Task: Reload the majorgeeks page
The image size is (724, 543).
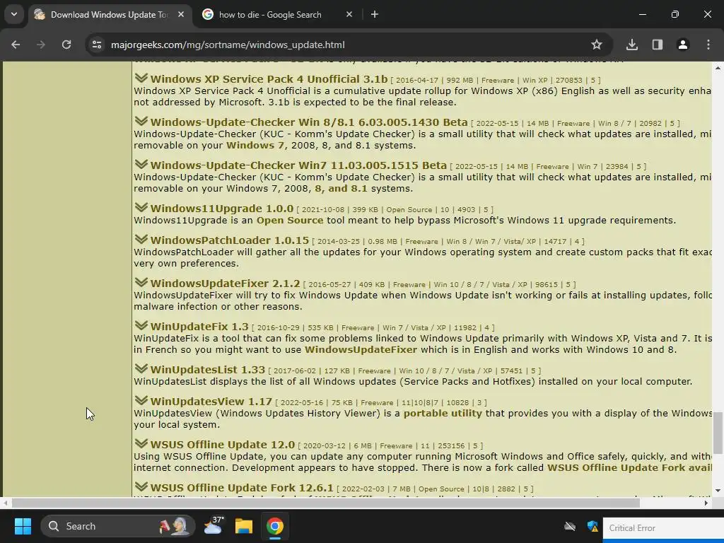Action: point(66,45)
